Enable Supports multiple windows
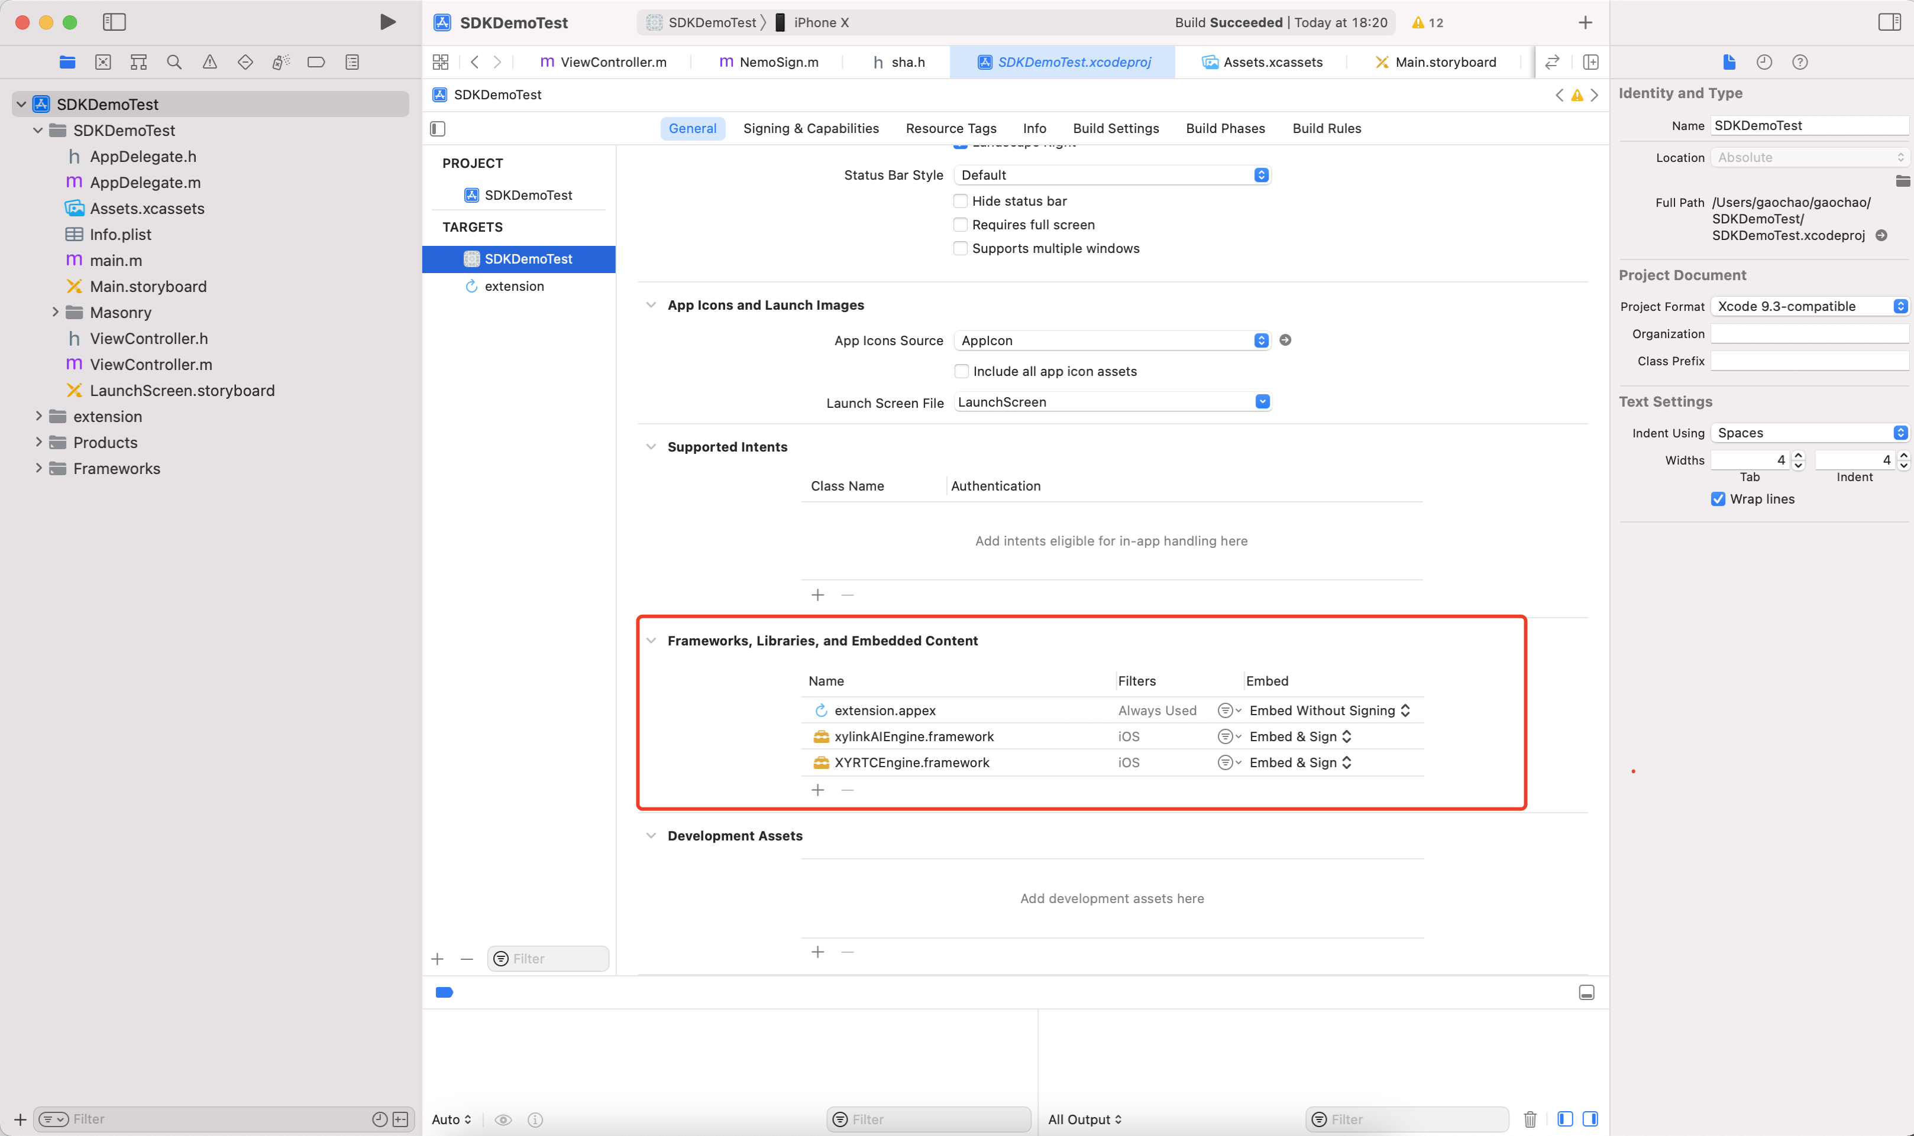 point(960,248)
